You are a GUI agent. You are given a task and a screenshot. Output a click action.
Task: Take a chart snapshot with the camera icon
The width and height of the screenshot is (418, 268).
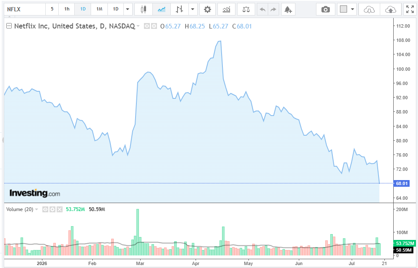[326, 9]
